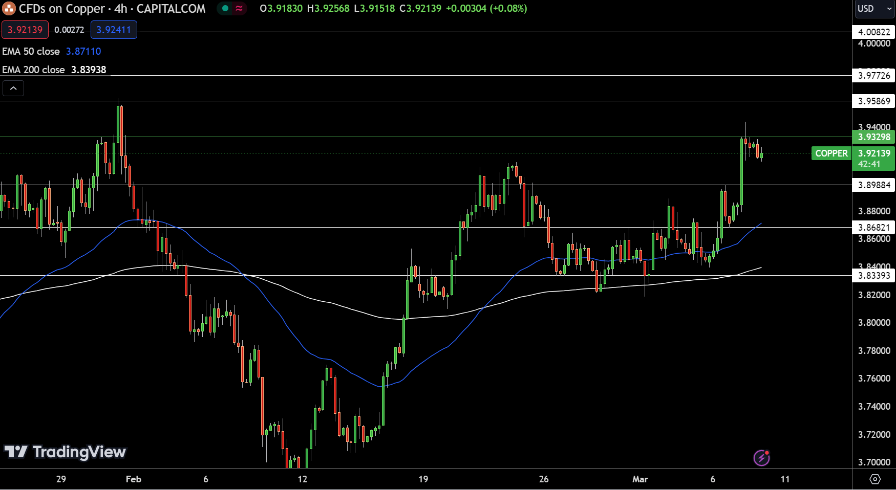The width and height of the screenshot is (896, 490).
Task: Click the red approximate-data indicator icon
Action: 239,8
